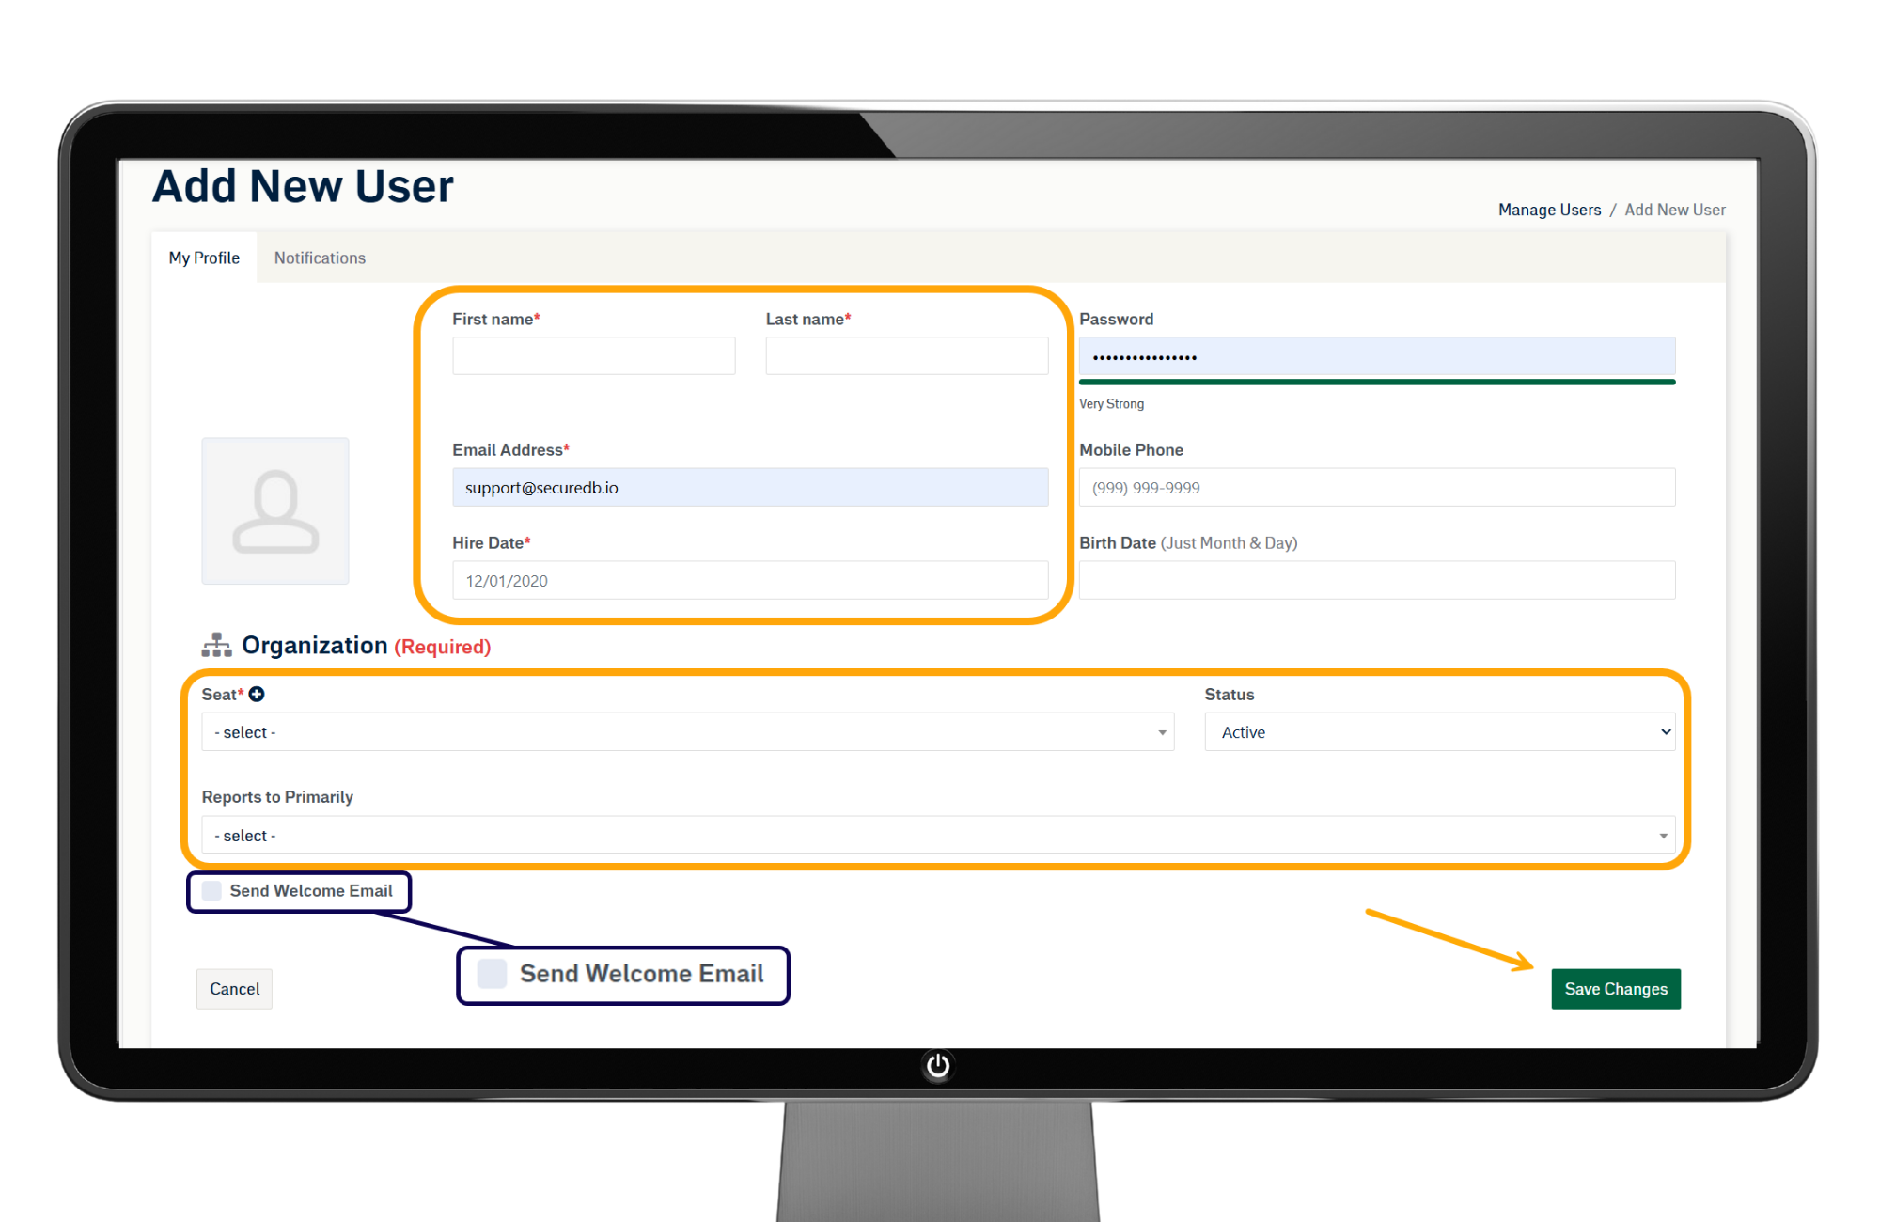Expand the Reports to Primarily dropdown
This screenshot has width=1880, height=1222.
click(937, 836)
